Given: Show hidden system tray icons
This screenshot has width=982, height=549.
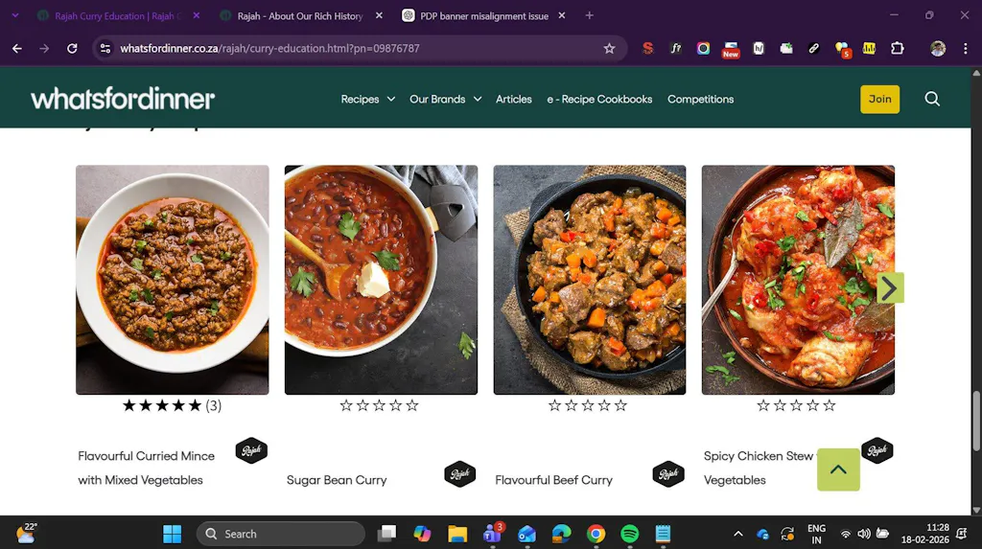Looking at the screenshot, I should 737,534.
